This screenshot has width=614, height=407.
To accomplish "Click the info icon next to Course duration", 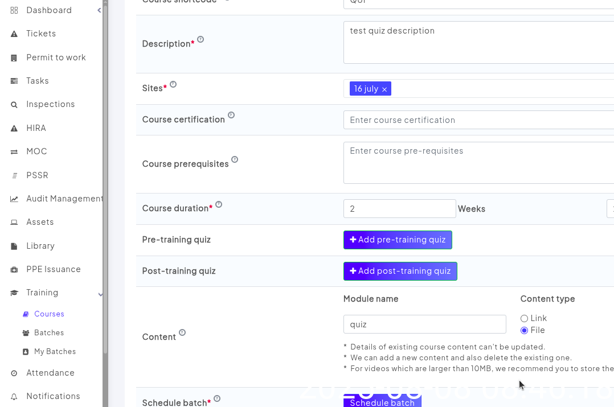I will (219, 204).
